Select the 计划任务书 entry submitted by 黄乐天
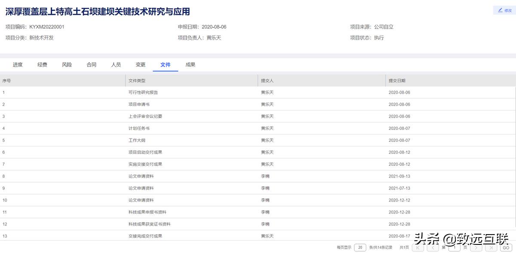516x253 pixels. [x=140, y=128]
